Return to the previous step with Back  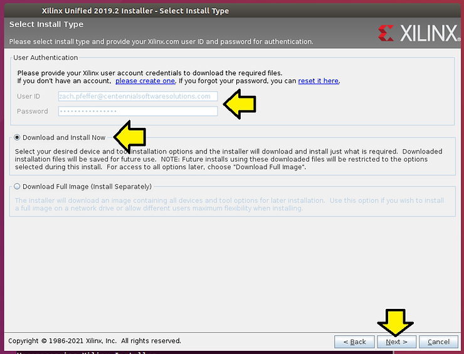click(354, 342)
